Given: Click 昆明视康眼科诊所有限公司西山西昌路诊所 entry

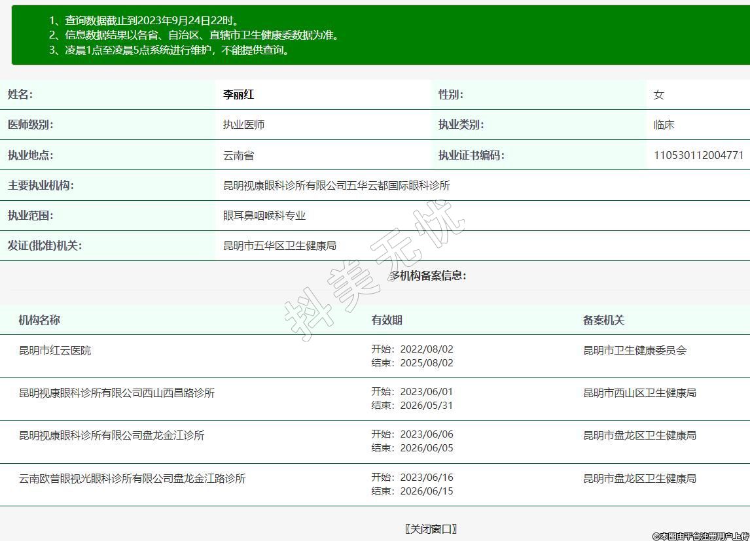Looking at the screenshot, I should click(116, 393).
